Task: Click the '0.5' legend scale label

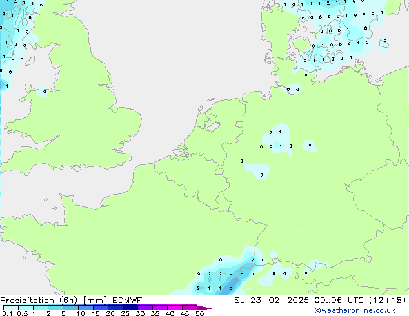Action: 22,313
